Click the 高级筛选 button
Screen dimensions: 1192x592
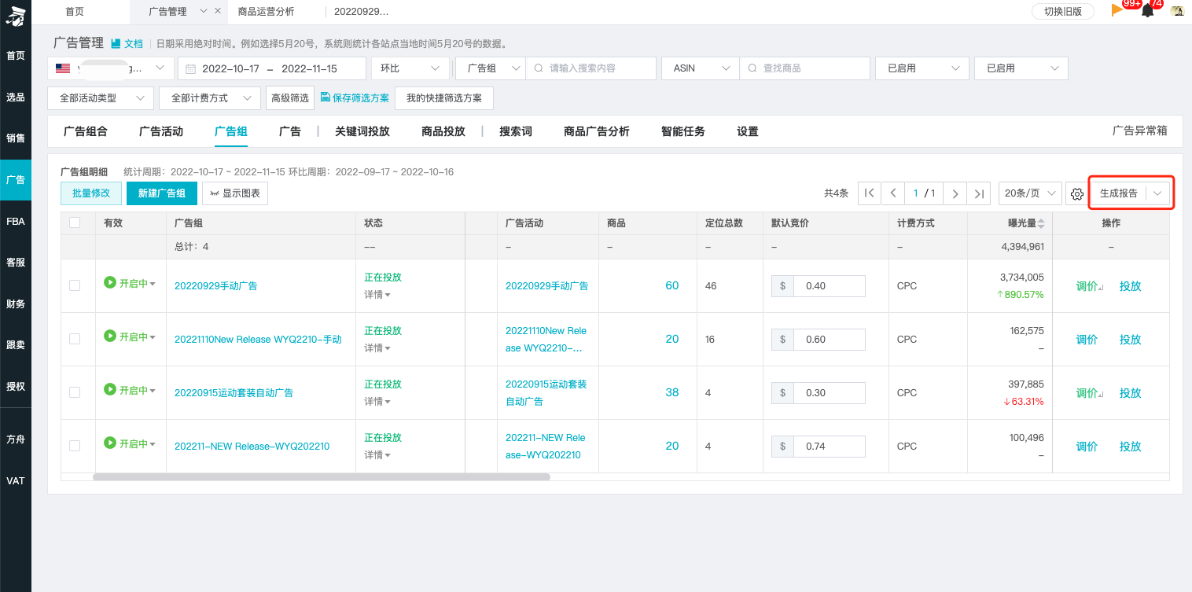(x=290, y=98)
